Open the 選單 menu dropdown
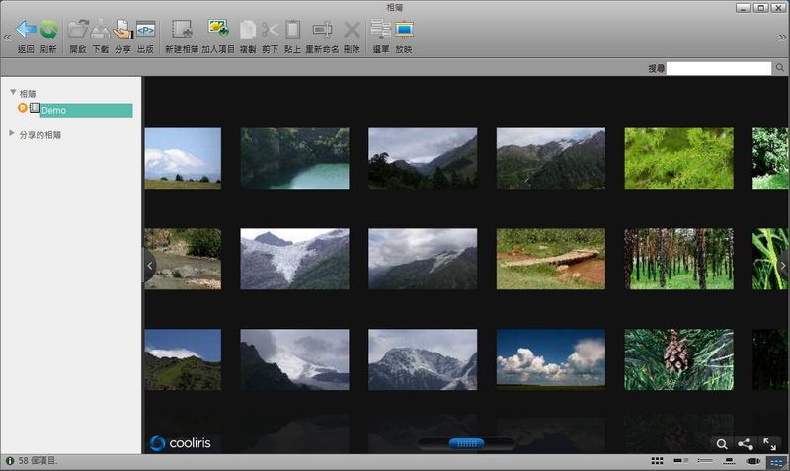 click(x=380, y=30)
